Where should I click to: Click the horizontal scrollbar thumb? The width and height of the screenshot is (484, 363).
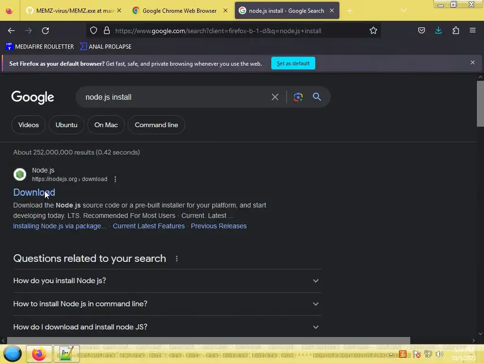click(x=208, y=340)
